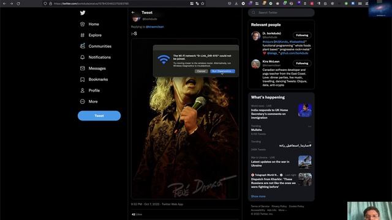This screenshot has width=392, height=220.
Task: Bookmark page with the star icon
Action: coord(203,4)
